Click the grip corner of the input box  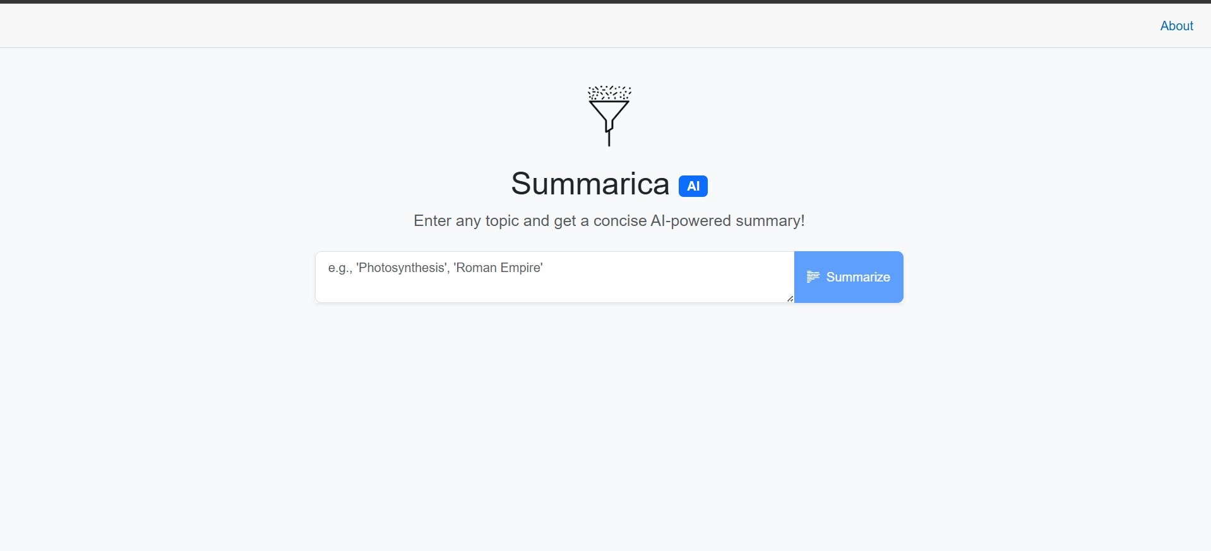pos(789,298)
